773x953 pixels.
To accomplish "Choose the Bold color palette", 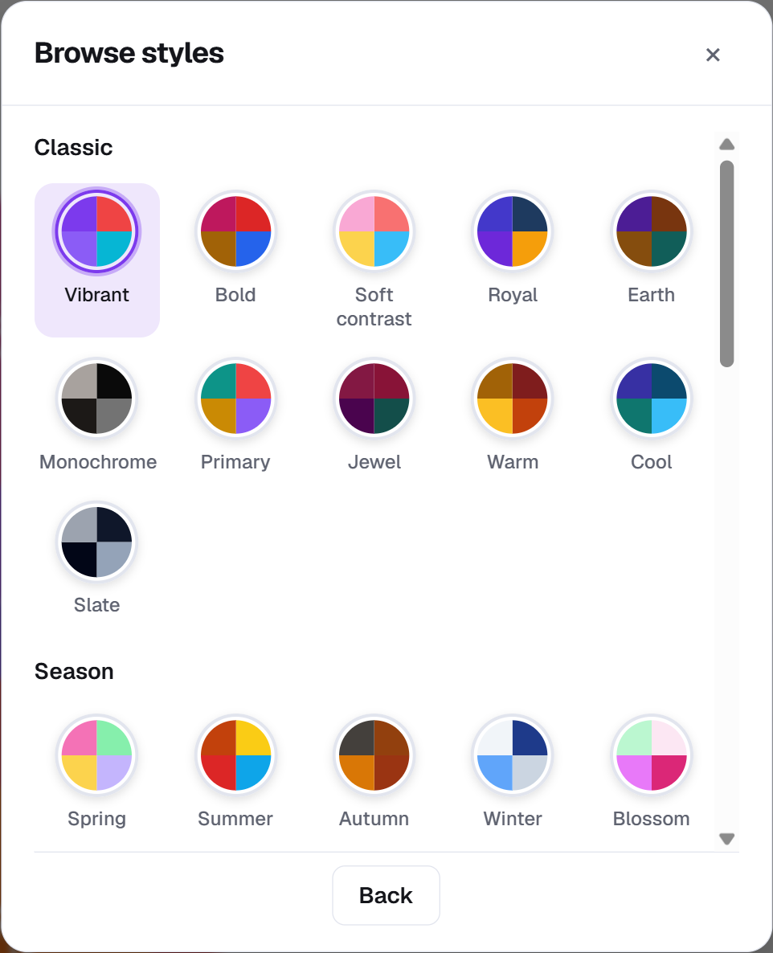I will [235, 231].
